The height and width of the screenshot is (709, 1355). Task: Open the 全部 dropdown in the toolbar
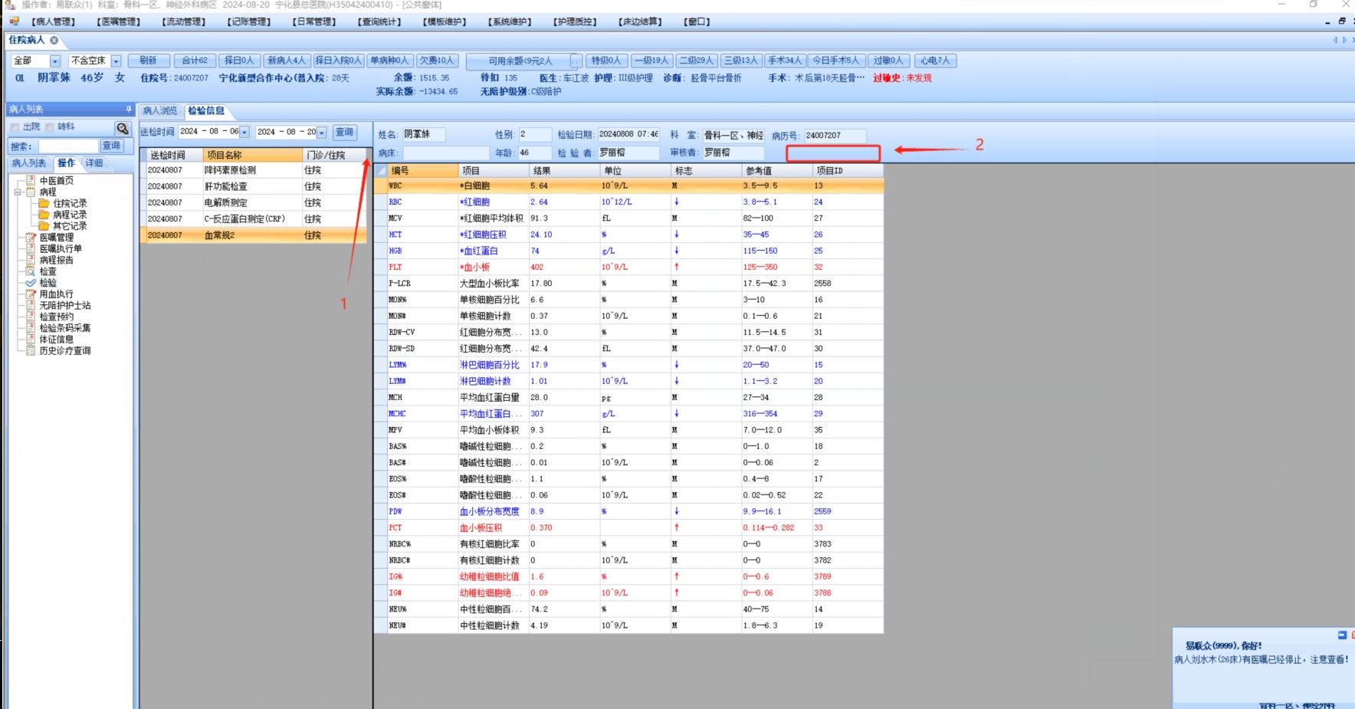tap(55, 61)
